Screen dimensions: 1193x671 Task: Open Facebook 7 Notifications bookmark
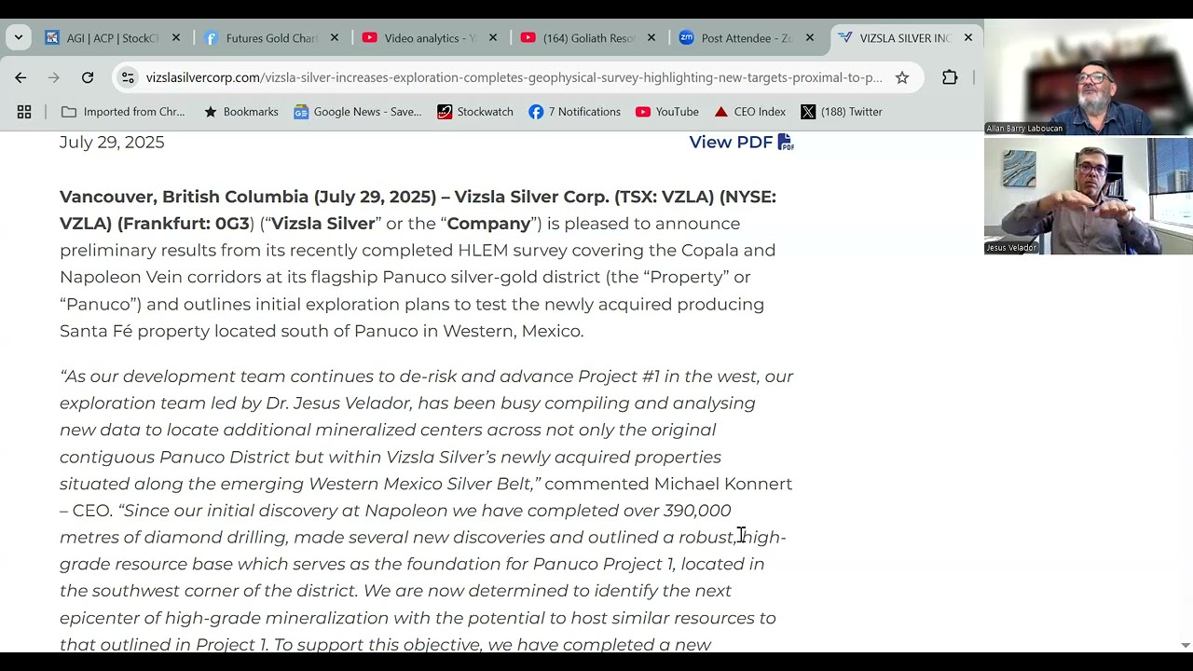coord(574,112)
